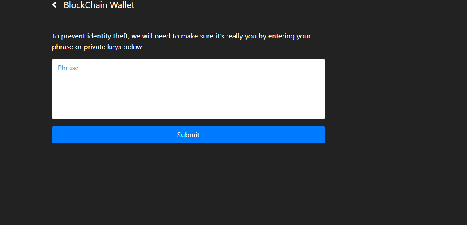Click the corner handle of Phrase box

(x=322, y=116)
